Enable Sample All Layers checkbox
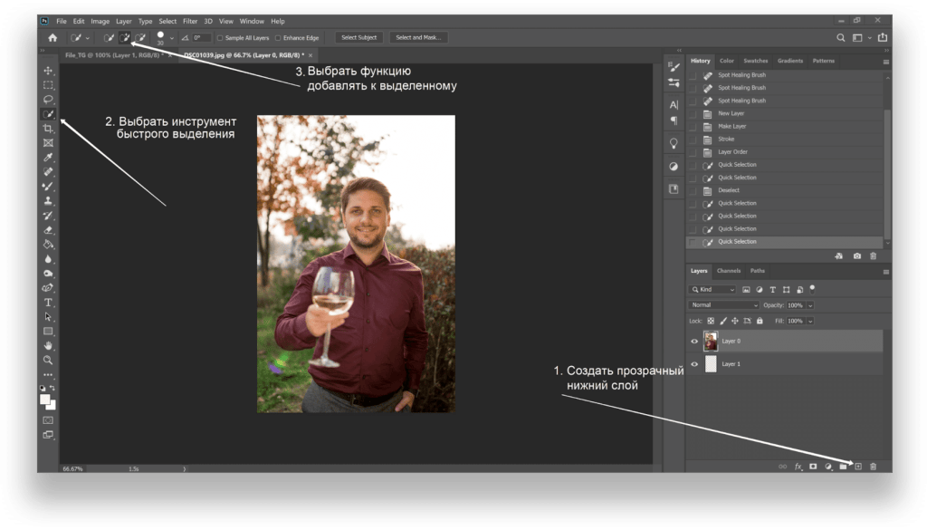Image resolution: width=927 pixels, height=530 pixels. pos(220,38)
